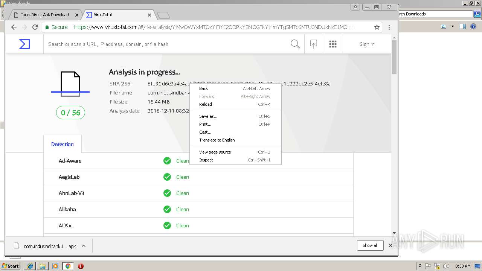Screen dimensions: 482x271
Task: Click the green check next to ALYac
Action: click(x=167, y=225)
